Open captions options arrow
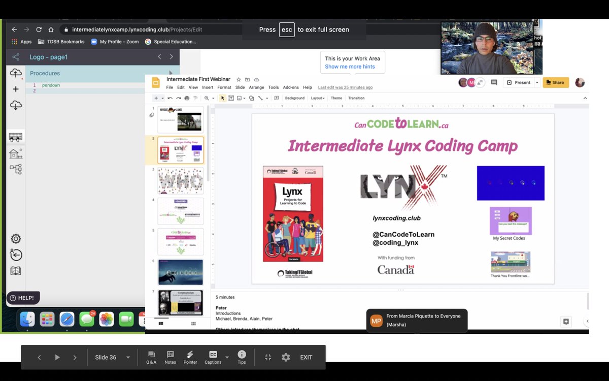Viewport: 609px width, 381px height. [227, 357]
